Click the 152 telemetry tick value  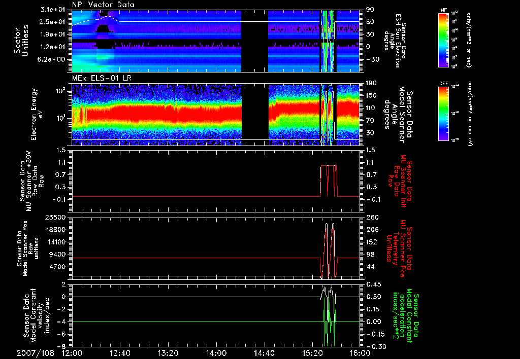point(371,242)
